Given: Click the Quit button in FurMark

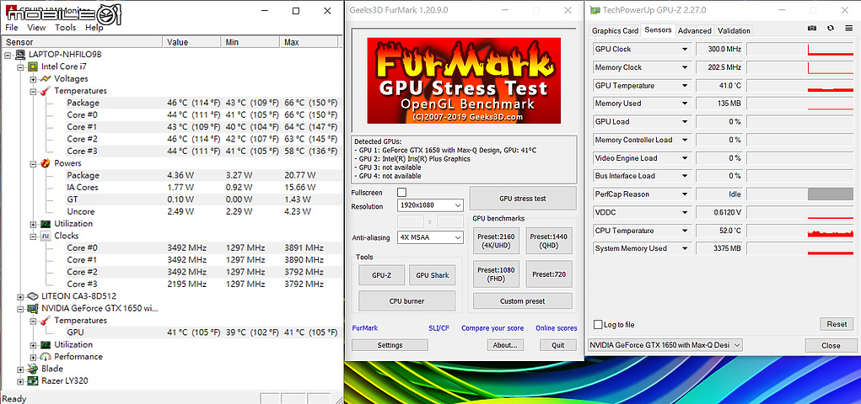Looking at the screenshot, I should 558,345.
